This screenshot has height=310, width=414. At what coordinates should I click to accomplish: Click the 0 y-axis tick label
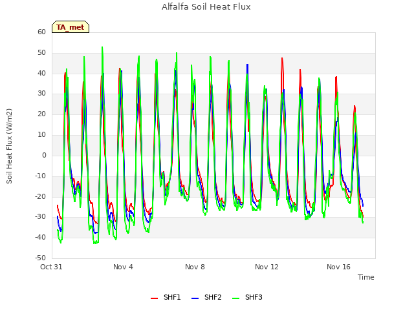44,155
